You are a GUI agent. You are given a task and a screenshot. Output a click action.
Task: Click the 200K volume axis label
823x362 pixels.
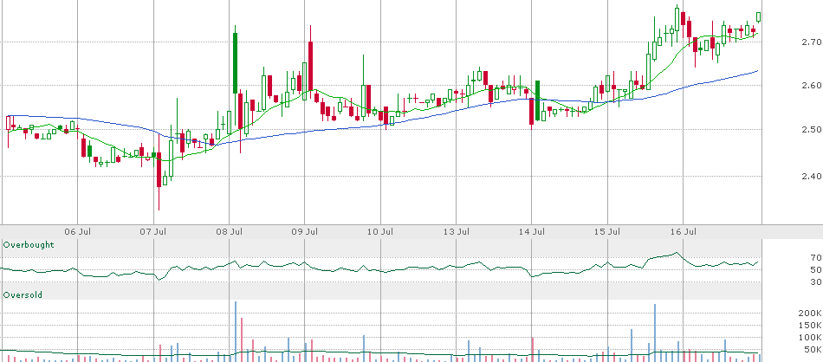point(811,314)
